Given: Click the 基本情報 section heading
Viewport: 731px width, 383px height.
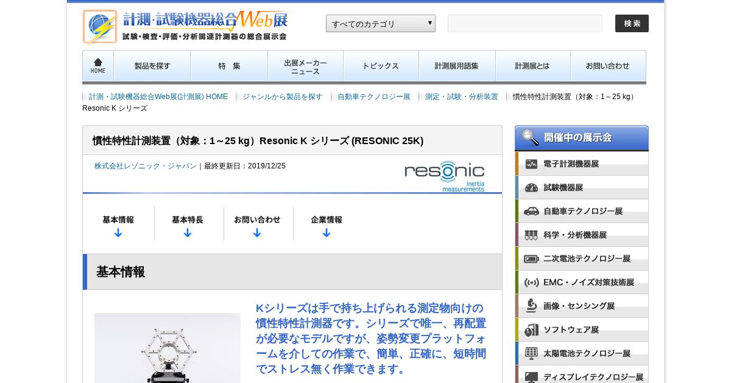Looking at the screenshot, I should coord(121,272).
